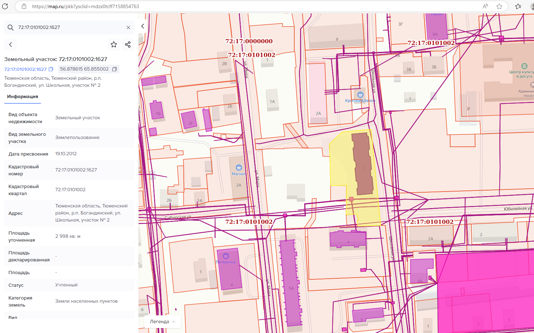Open the Информация tab
The image size is (534, 333).
23,97
